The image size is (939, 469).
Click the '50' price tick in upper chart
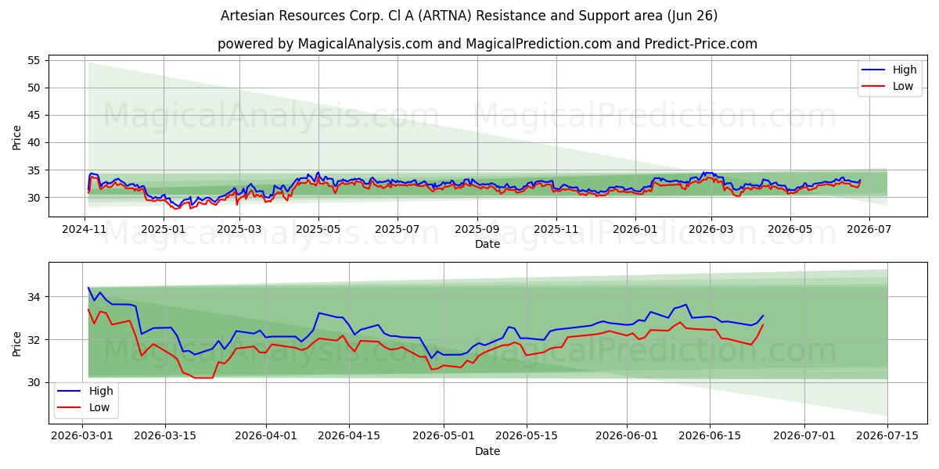click(35, 88)
